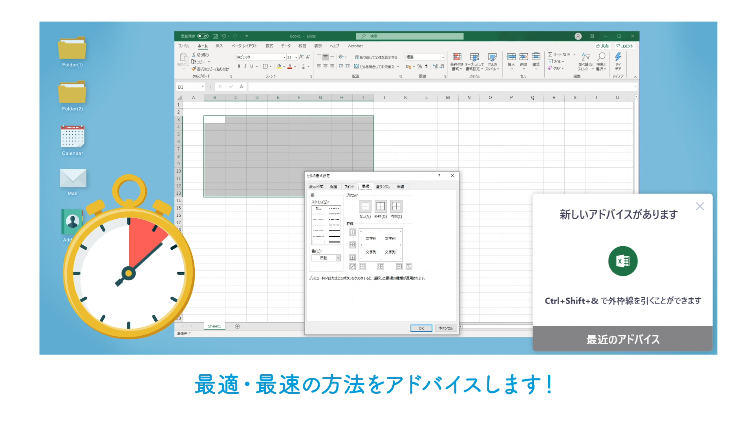
Task: Click the diagonal-up border button in dialog
Action: coord(352,267)
